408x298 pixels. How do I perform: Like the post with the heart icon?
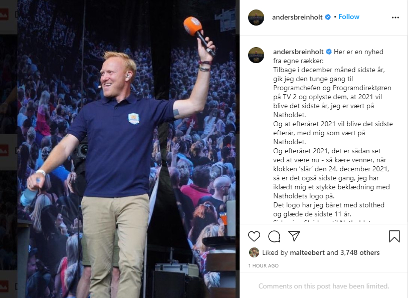click(254, 236)
